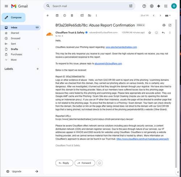
Task: Click the reply arrow in message header
Action: click(163, 32)
